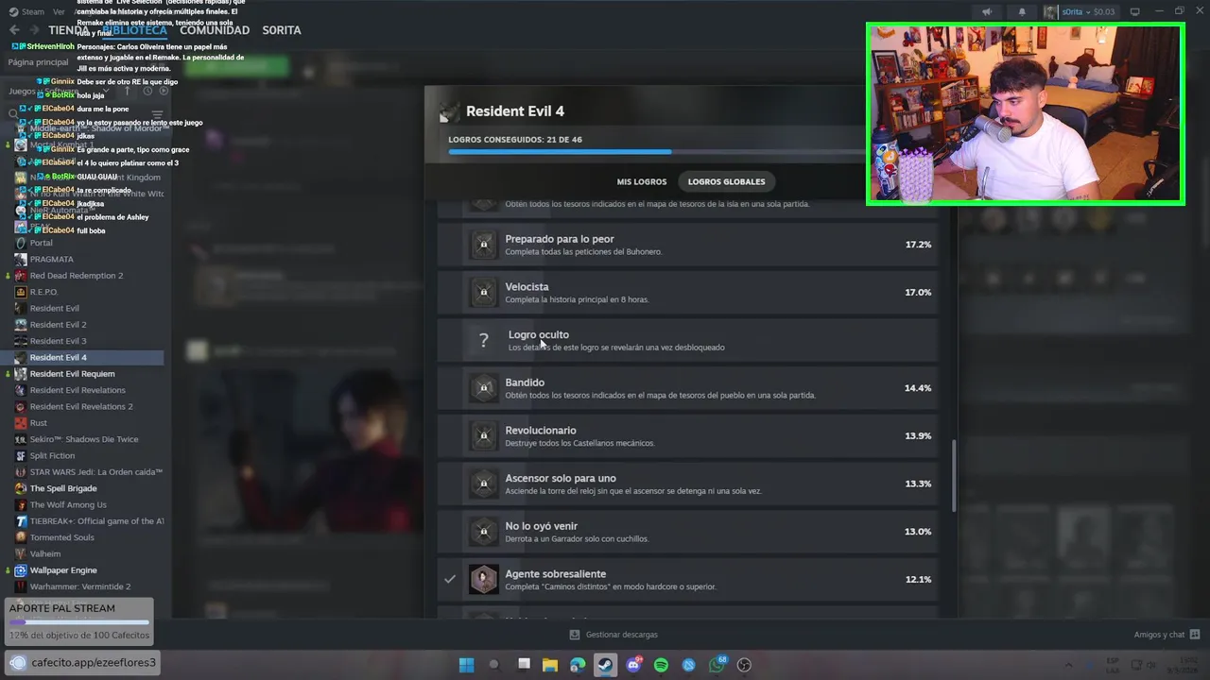Click the Red Dead Redemption 2 game icon
The image size is (1210, 680).
[x=20, y=276]
